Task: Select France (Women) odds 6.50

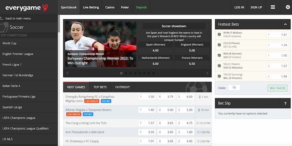Action: tap(192, 64)
